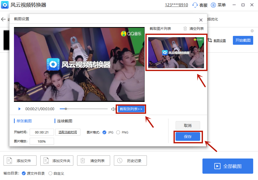Click the crop icon next to 截图设置
Screen dimensions: 258x180
pyautogui.click(x=210, y=40)
